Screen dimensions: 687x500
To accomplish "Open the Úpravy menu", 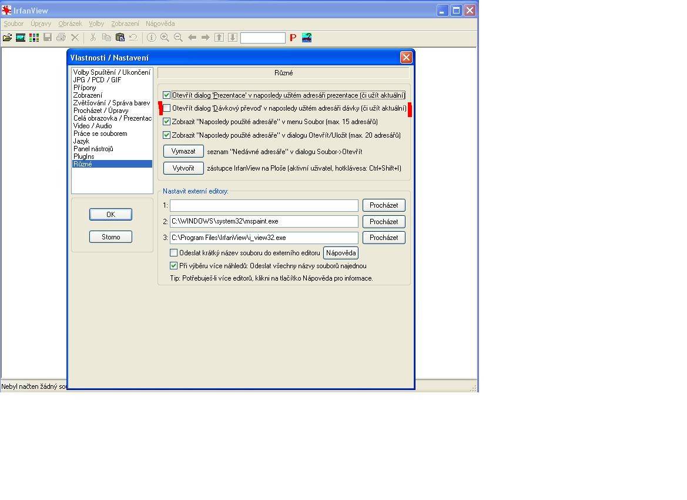I will [41, 24].
